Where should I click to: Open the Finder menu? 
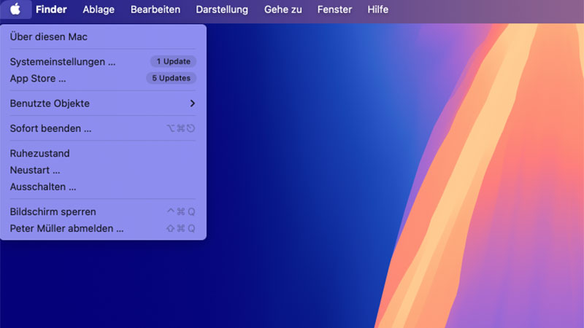(51, 9)
